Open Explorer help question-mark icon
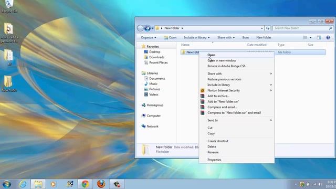The width and height of the screenshot is (336, 189). tap(328, 37)
